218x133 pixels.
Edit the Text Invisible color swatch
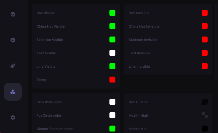tap(205, 53)
